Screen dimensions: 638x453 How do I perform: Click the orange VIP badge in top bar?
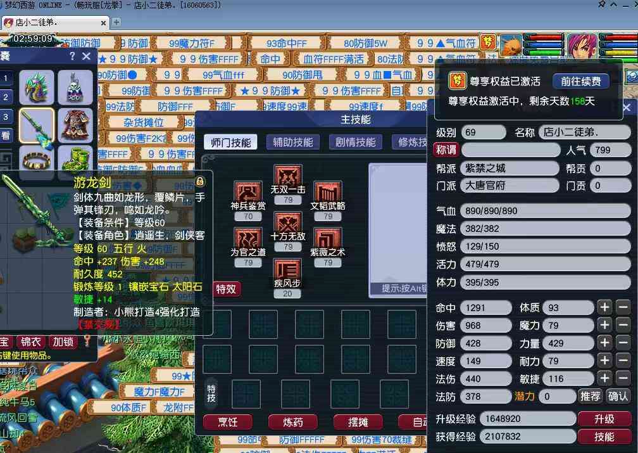click(x=487, y=42)
